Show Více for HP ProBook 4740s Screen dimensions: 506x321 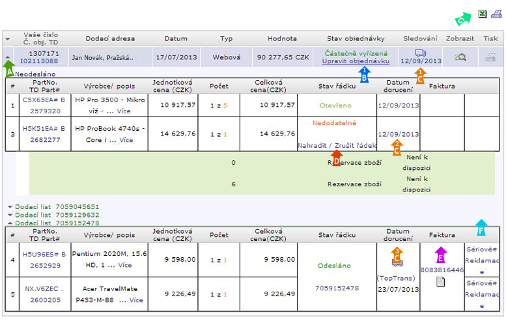point(126,140)
